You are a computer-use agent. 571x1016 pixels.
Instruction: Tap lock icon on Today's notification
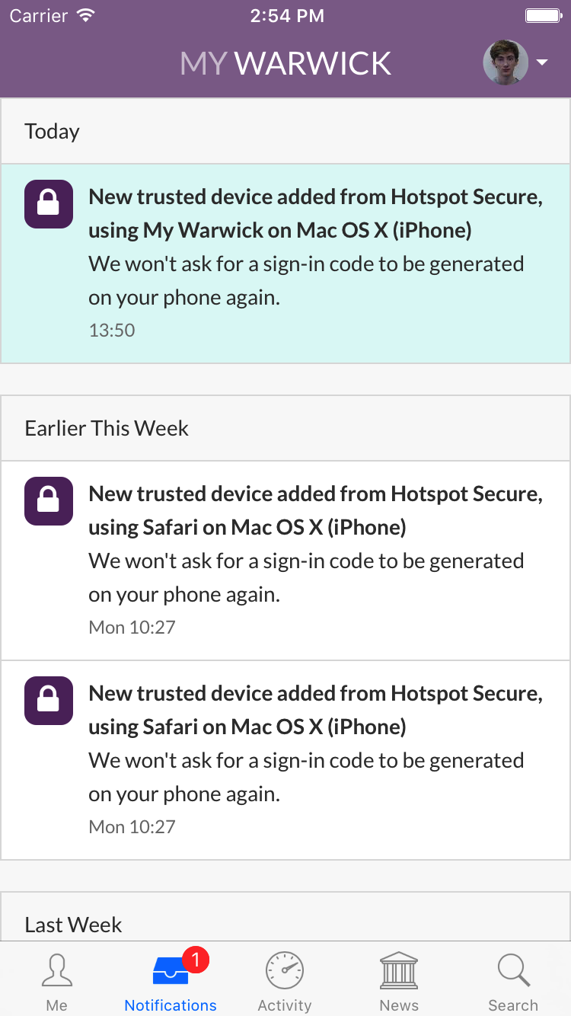point(49,204)
